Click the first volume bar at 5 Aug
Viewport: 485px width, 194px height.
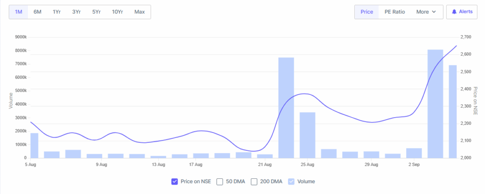tap(34, 145)
